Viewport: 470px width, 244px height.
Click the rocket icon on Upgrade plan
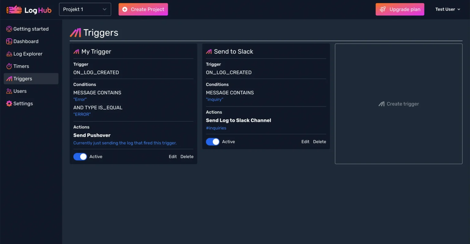tap(382, 9)
